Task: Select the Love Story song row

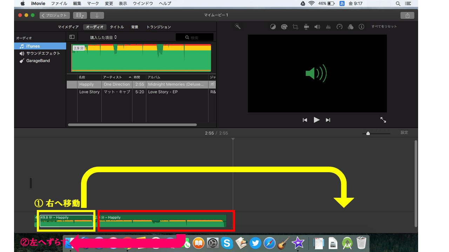Action: pyautogui.click(x=141, y=92)
